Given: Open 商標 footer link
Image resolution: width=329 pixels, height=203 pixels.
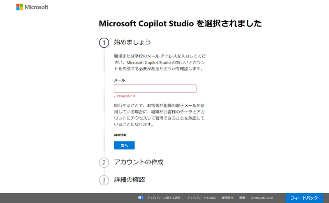Looking at the screenshot, I should (242, 198).
